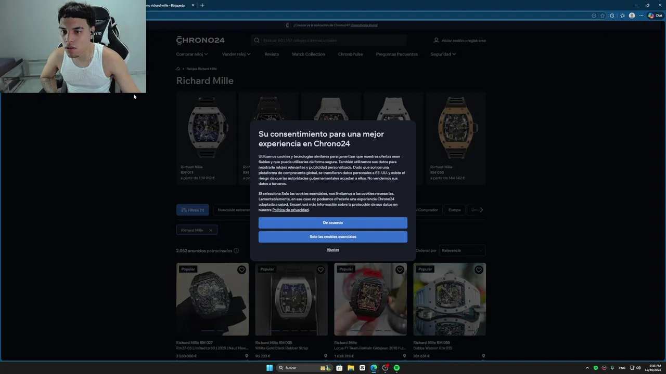Close the richard mille Búsqueda browser tab
Image resolution: width=666 pixels, height=374 pixels.
pos(193,5)
